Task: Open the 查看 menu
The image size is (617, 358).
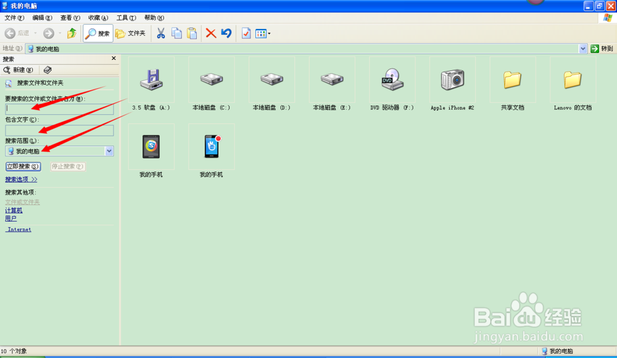Action: click(x=70, y=18)
